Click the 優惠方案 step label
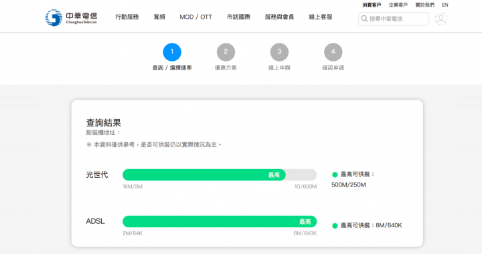This screenshot has height=254, width=482. (226, 68)
